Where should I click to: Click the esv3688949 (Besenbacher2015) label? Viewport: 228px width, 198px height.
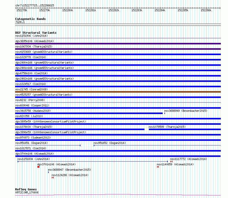click(186, 111)
